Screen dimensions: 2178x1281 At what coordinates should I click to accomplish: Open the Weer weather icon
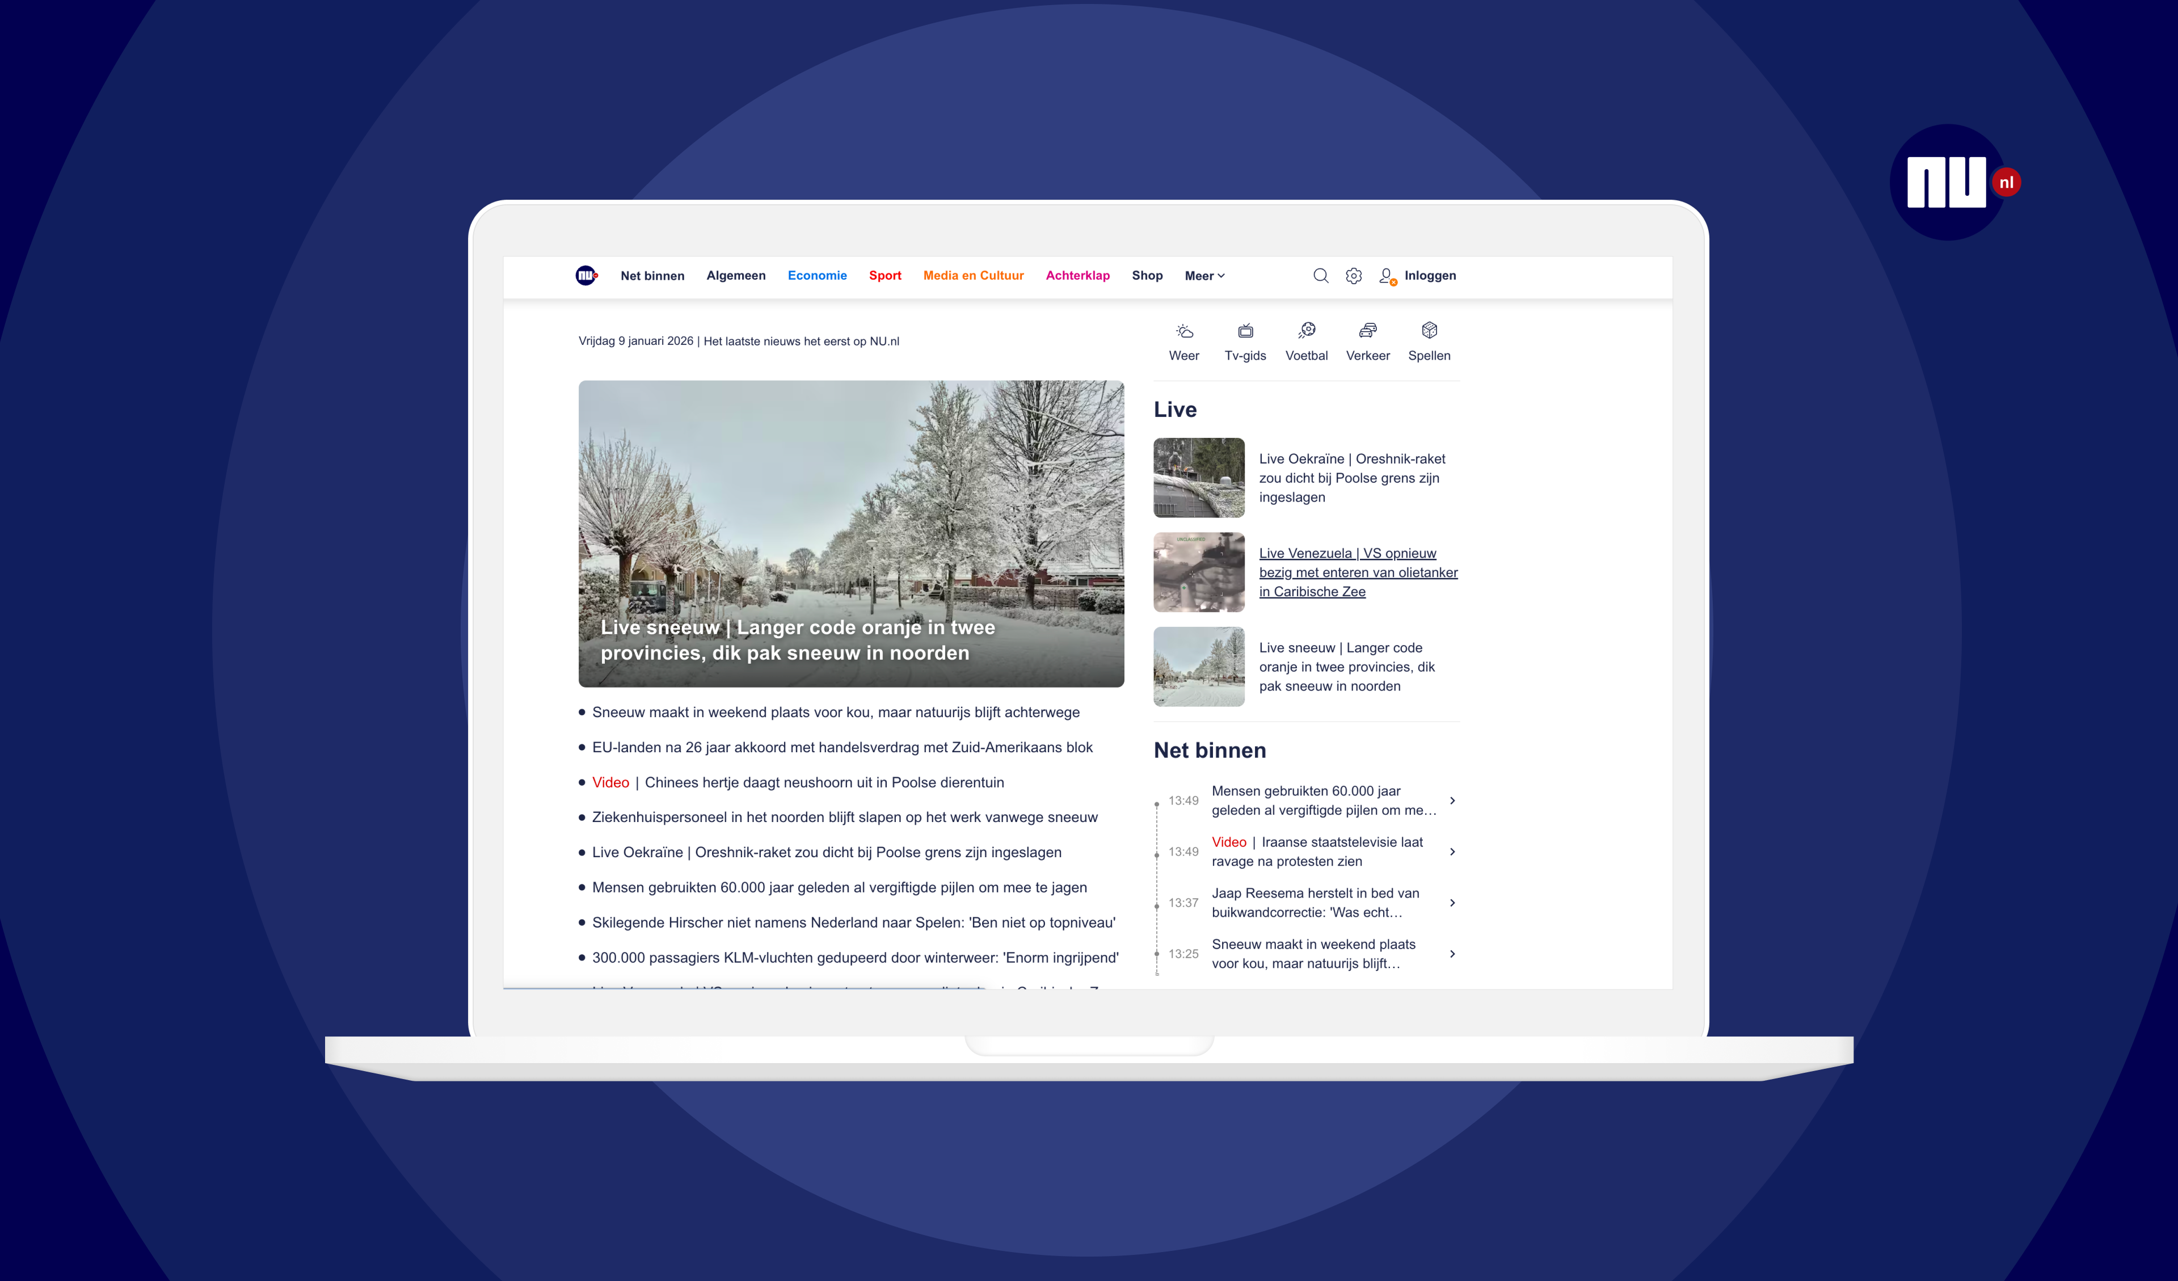[1184, 331]
